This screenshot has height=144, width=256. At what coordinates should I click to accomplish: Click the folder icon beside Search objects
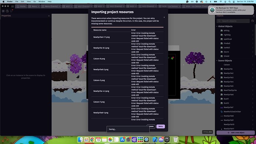click(x=253, y=21)
